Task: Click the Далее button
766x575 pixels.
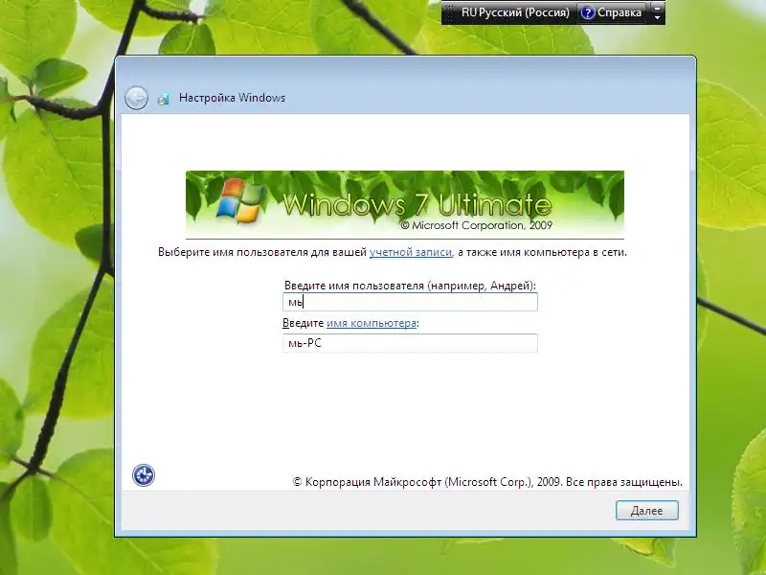Action: (647, 511)
